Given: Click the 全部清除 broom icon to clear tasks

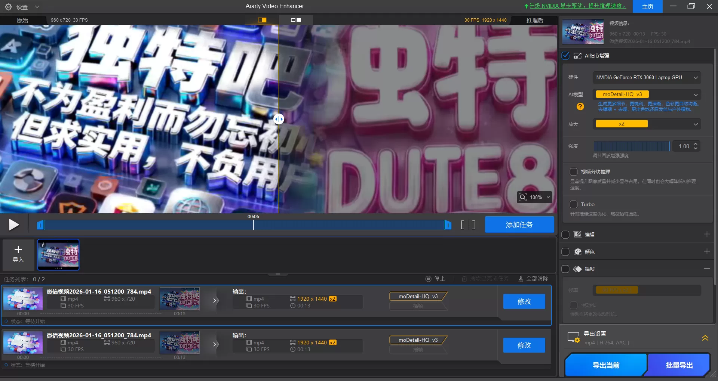Looking at the screenshot, I should click(x=521, y=279).
